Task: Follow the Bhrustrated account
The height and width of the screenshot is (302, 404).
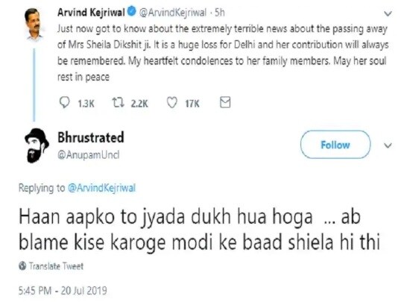Action: 335,145
